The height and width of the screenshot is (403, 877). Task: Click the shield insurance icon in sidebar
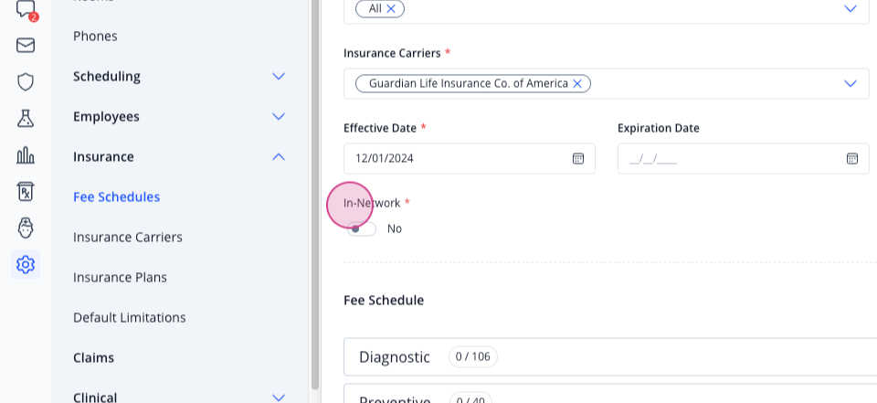[x=26, y=81]
